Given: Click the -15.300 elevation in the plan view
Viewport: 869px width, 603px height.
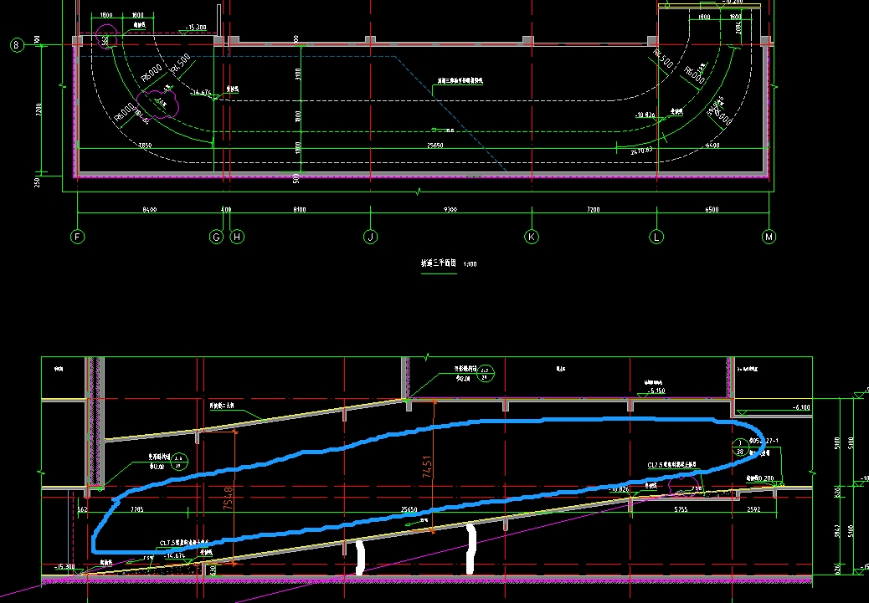Looking at the screenshot, I should tap(197, 27).
